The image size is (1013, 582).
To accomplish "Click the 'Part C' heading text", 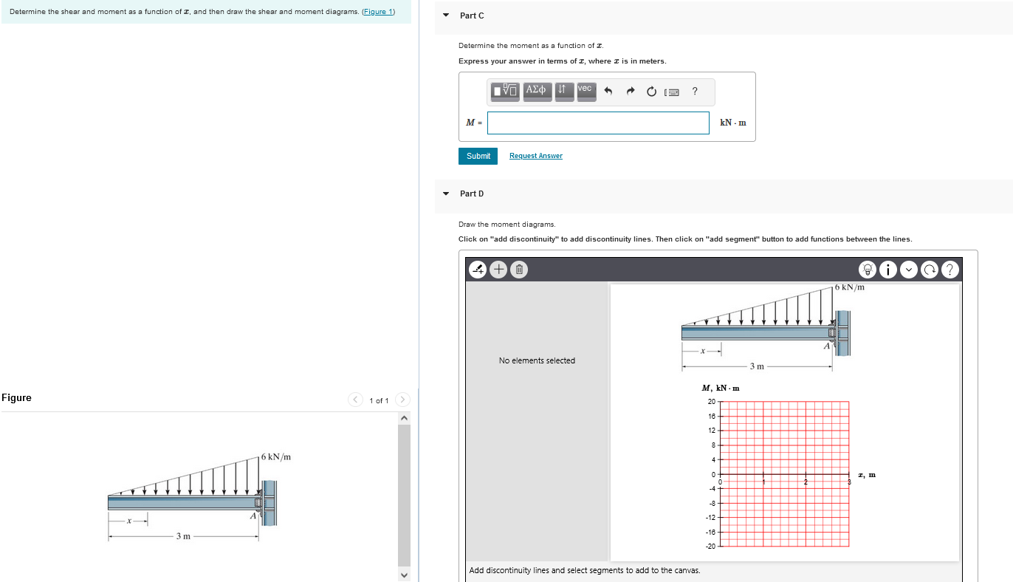I will click(x=472, y=16).
